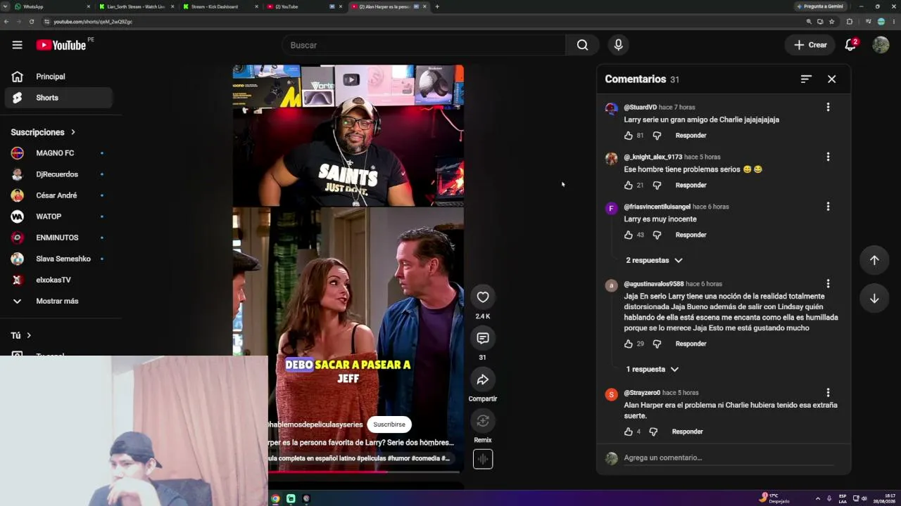901x506 pixels.
Task: Dislike the 'Larry es muy inocente' comment
Action: tap(657, 235)
